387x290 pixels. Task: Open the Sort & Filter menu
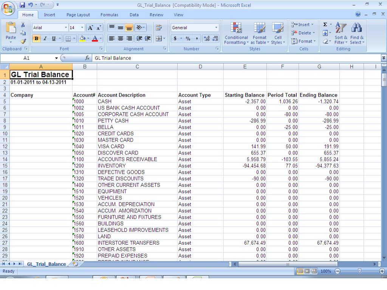[x=341, y=33]
